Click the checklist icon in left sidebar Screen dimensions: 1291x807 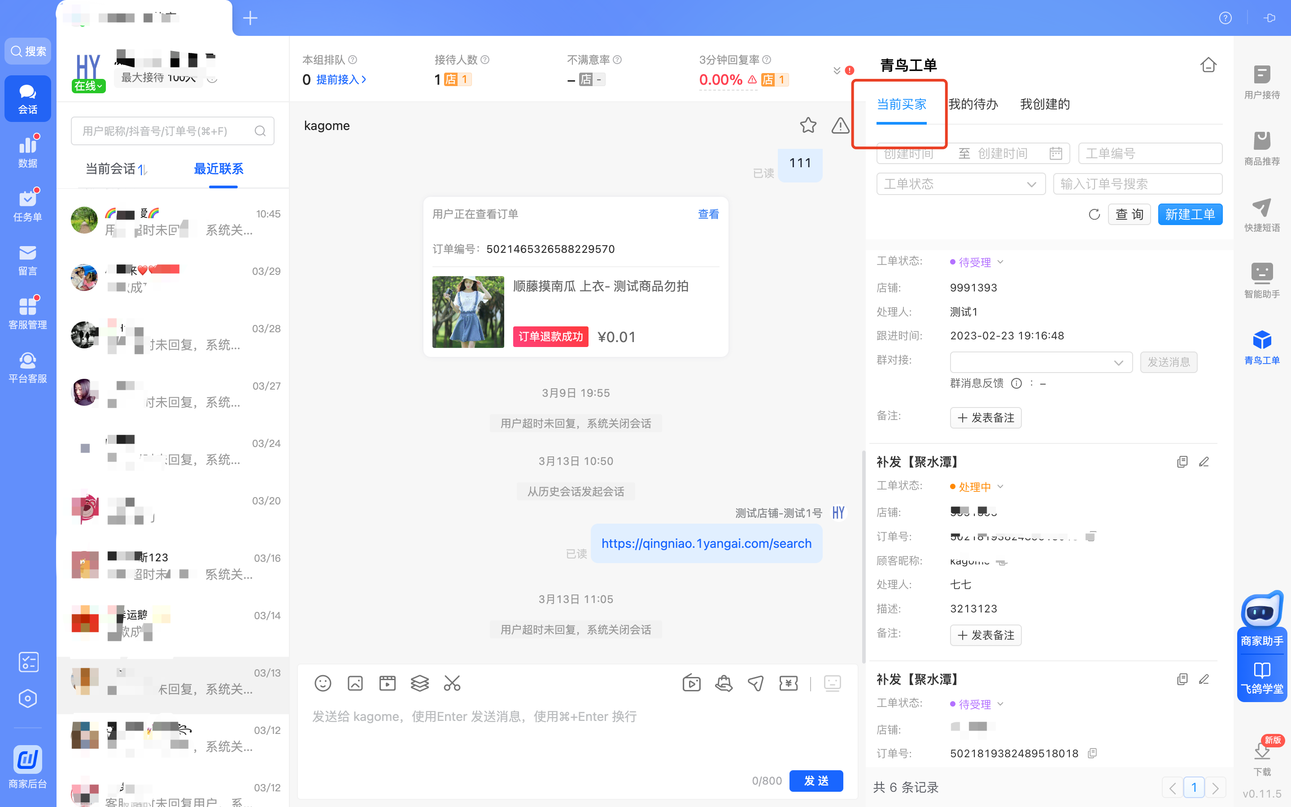[28, 662]
